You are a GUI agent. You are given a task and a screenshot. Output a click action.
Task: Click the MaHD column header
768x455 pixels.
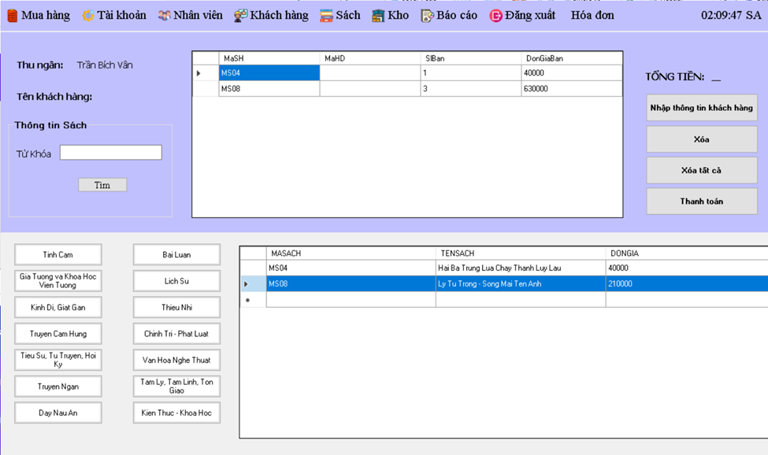point(369,58)
